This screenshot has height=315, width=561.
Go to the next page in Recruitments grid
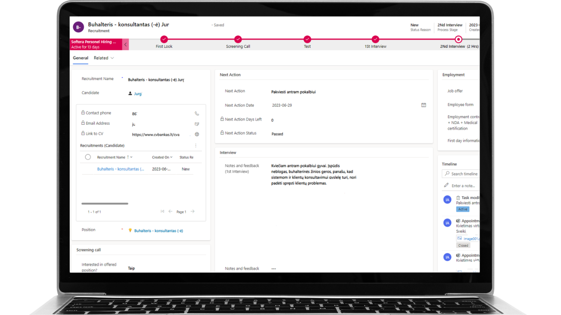click(x=192, y=211)
